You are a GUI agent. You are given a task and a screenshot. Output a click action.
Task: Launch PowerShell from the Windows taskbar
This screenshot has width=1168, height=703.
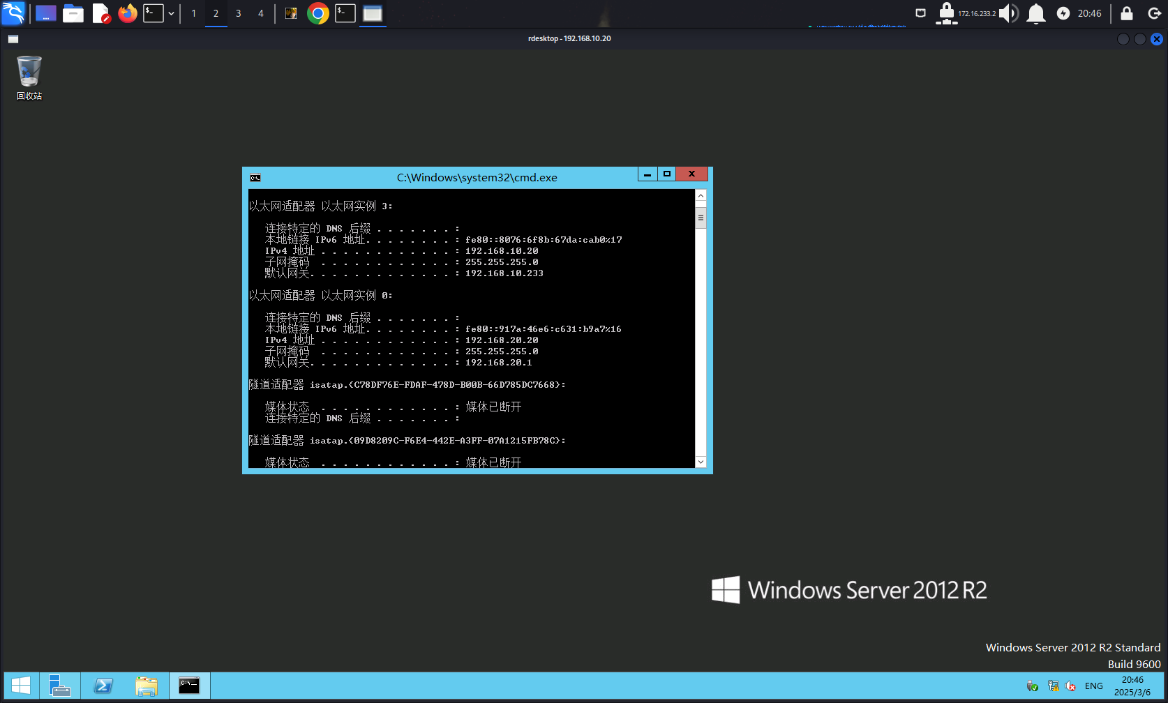[103, 686]
